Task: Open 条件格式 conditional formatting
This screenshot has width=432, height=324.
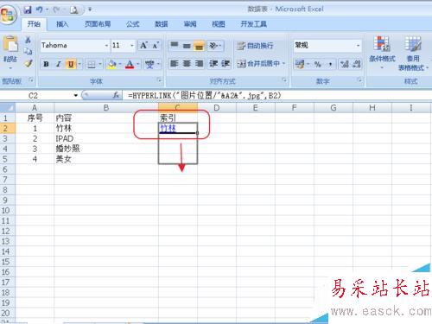Action: (x=382, y=53)
